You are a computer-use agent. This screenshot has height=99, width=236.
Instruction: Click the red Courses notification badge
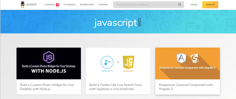pos(57,5)
